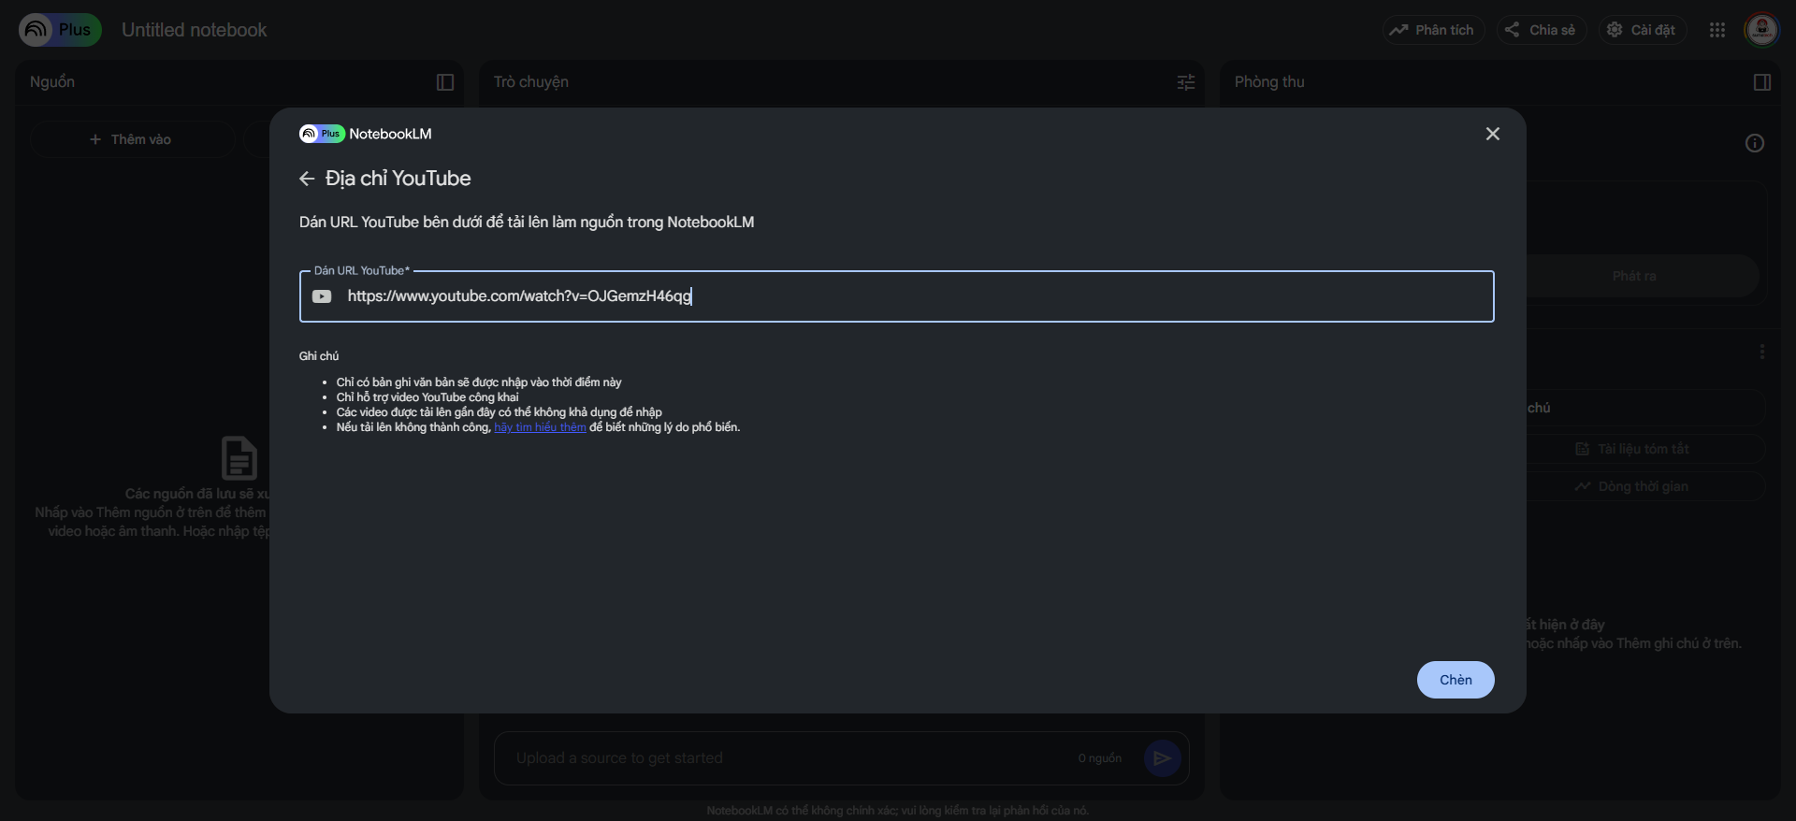Viewport: 1796px width, 821px height.
Task: Click the Phát ra generate button
Action: pyautogui.click(x=1634, y=276)
